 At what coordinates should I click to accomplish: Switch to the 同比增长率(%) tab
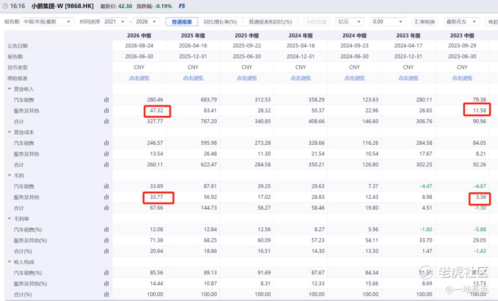(x=220, y=22)
